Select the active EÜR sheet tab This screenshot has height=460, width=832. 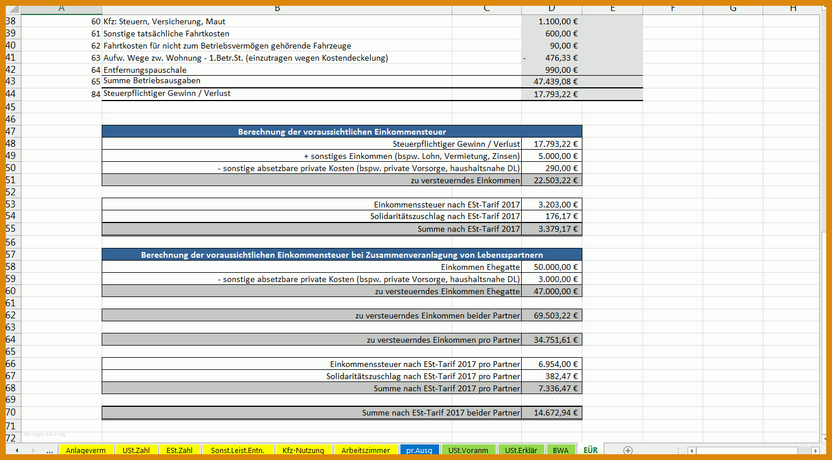point(590,450)
